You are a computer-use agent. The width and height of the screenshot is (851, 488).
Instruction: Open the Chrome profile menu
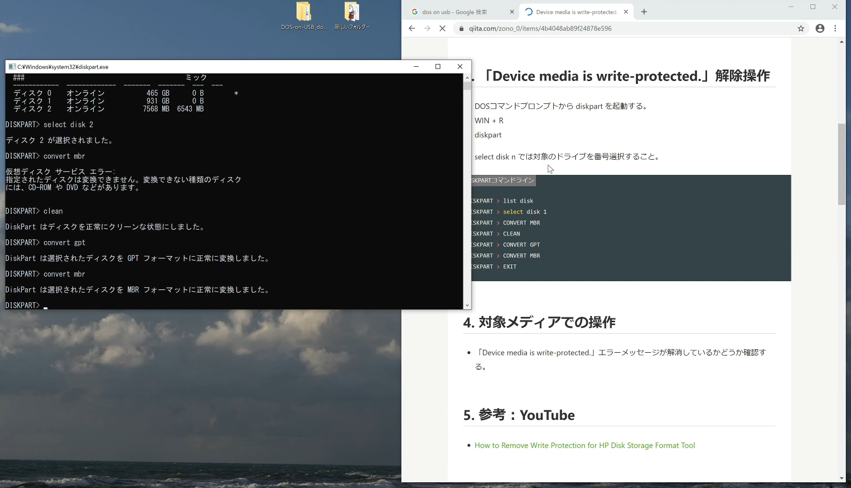[x=820, y=29]
